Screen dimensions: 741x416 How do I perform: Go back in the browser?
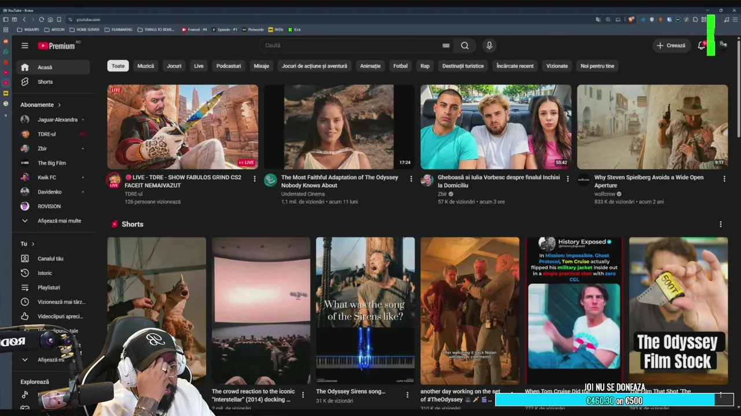point(24,20)
